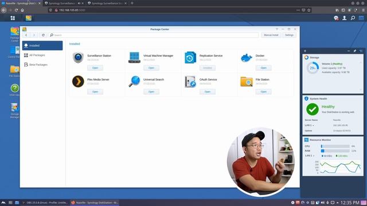Image resolution: width=367 pixels, height=206 pixels.
Task: Click the DSM top bar search magnifier icon
Action: 353,18
